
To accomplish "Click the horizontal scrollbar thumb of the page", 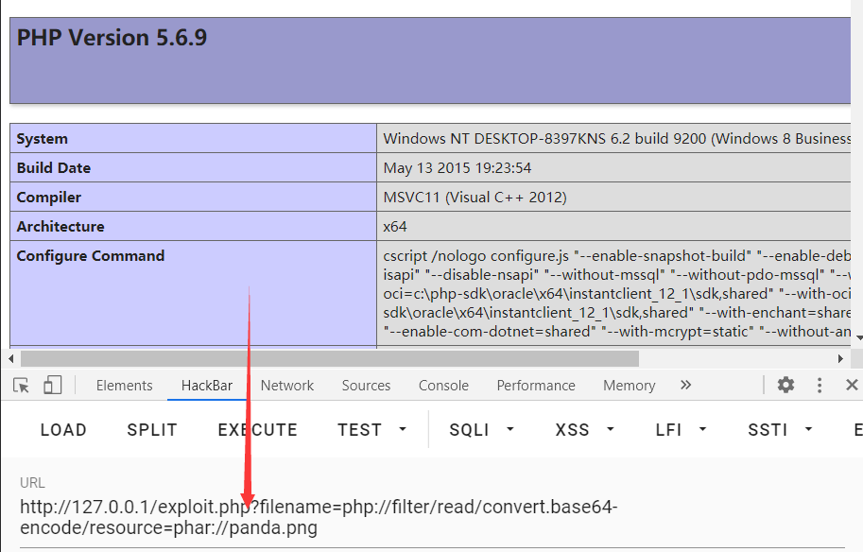I will click(330, 359).
